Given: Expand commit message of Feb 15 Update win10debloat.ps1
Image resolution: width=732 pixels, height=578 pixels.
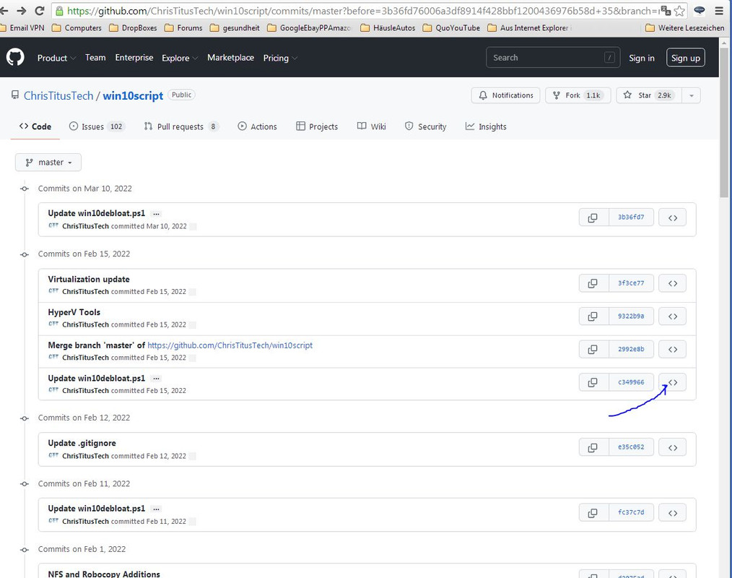Looking at the screenshot, I should [157, 379].
